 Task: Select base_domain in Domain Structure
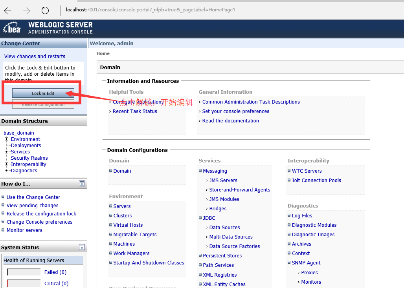tap(19, 133)
